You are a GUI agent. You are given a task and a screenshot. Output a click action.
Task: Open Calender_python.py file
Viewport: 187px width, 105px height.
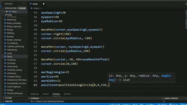[15, 46]
